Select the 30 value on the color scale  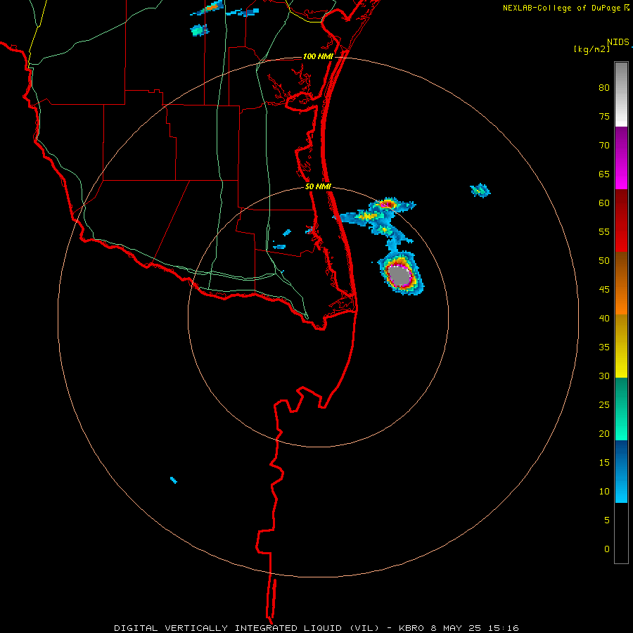point(604,376)
